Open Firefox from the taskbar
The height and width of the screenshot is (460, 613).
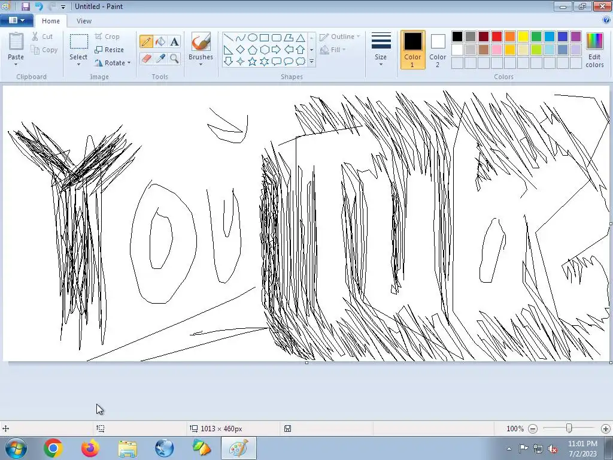[90, 448]
